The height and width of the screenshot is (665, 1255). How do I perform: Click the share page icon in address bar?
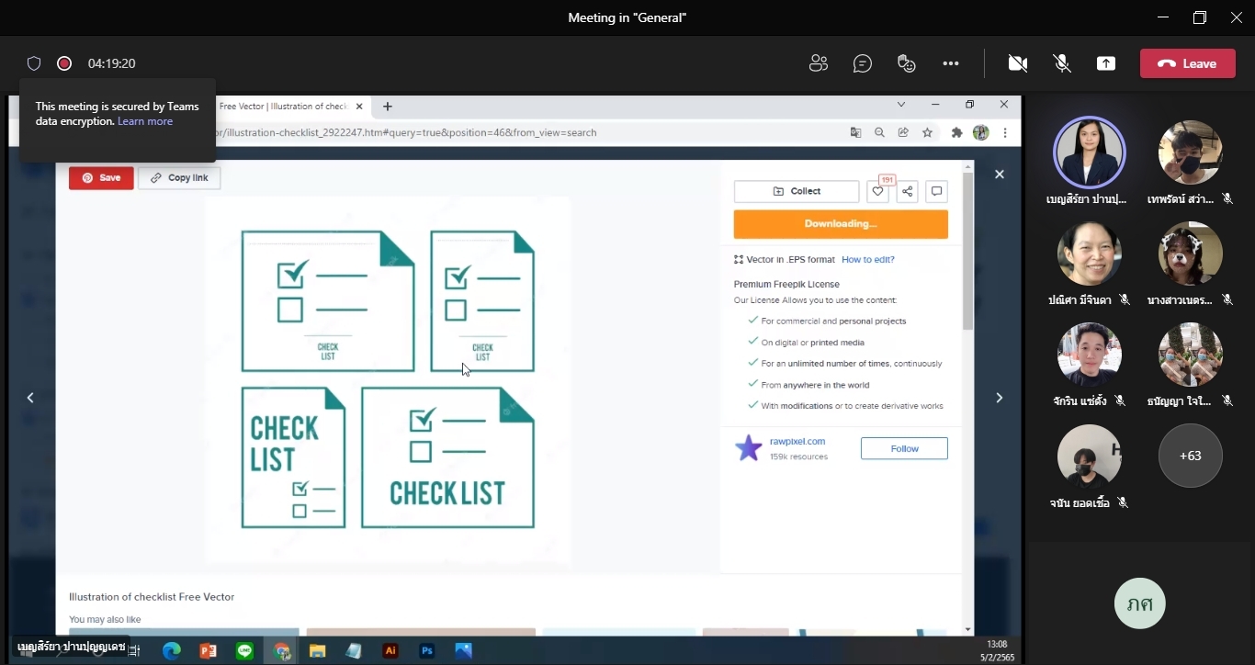(x=903, y=132)
